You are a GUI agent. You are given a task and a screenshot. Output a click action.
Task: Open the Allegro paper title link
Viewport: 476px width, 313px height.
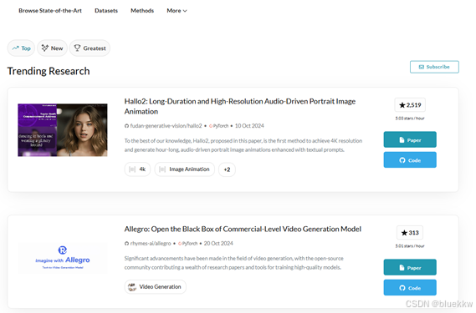[x=243, y=229]
